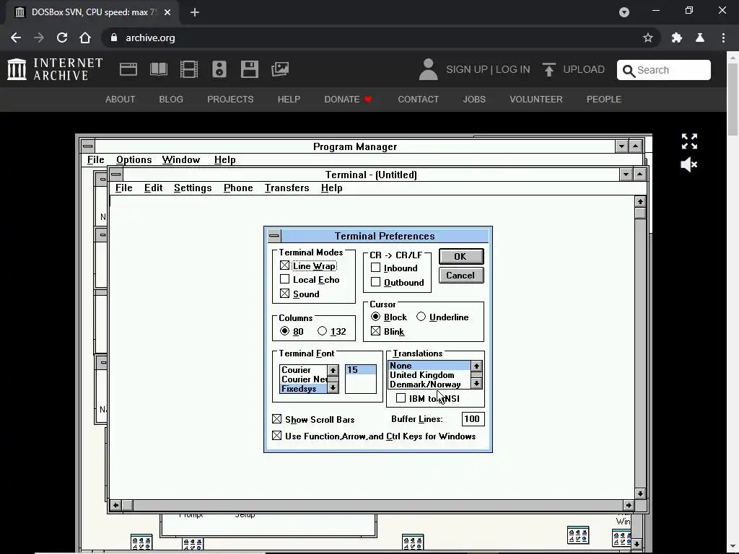Open browser extensions puzzle icon
Image resolution: width=739 pixels, height=554 pixels.
point(677,38)
